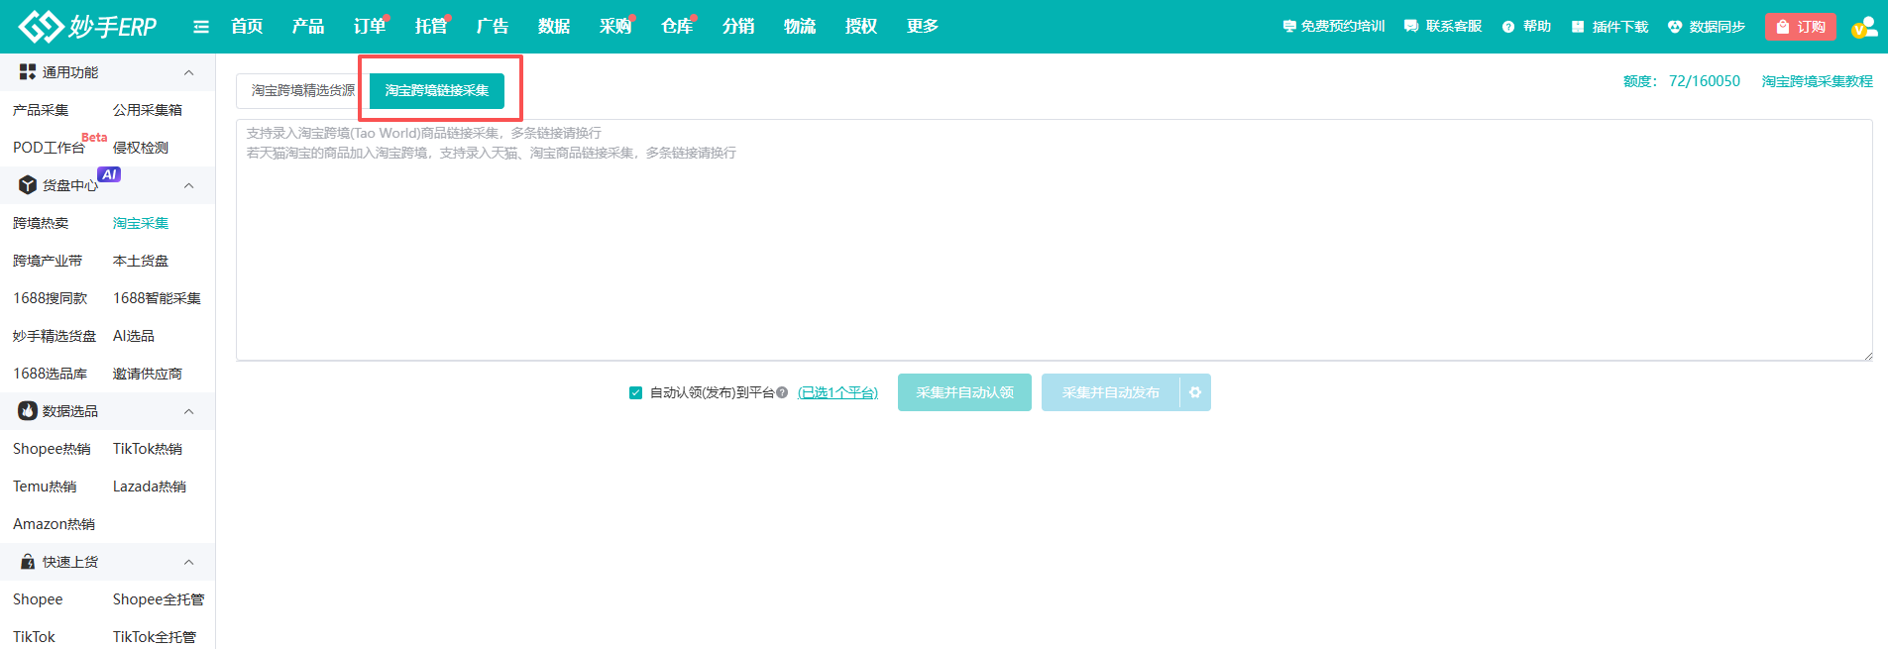1888x649 pixels.
Task: Click the 妙手ERP logo
Action: coord(87,27)
